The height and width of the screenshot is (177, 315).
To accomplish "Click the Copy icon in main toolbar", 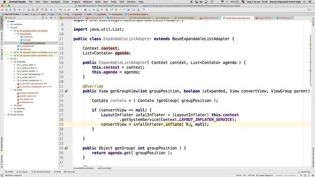I will coord(33,10).
